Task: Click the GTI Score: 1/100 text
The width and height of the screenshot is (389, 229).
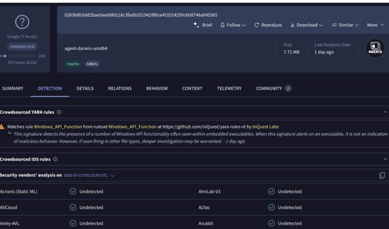Action: pyautogui.click(x=22, y=63)
